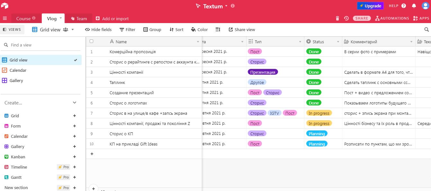Click Done status in row 1
This screenshot has width=431, height=191.
[314, 52]
